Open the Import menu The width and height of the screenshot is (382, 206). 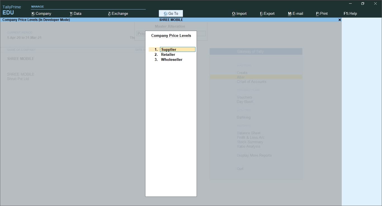[239, 13]
